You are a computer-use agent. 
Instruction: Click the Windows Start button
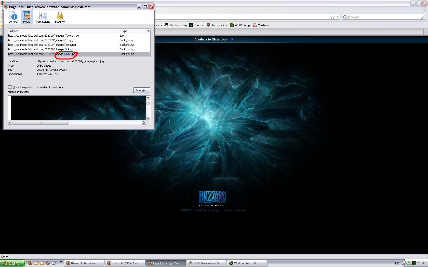pyautogui.click(x=12, y=263)
